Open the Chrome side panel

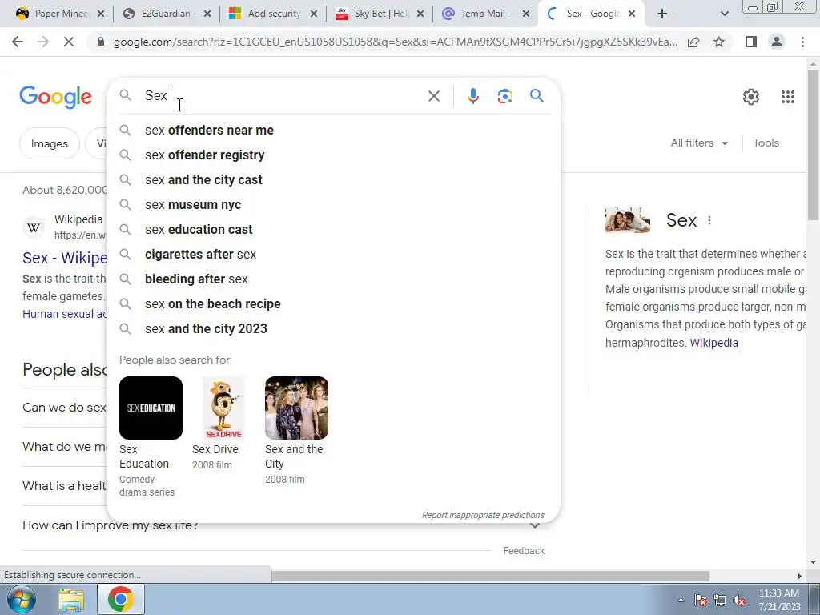coord(751,42)
